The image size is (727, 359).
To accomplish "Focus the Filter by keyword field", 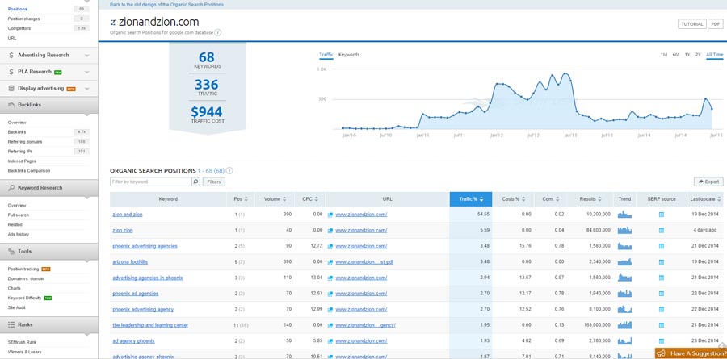I will (x=151, y=182).
